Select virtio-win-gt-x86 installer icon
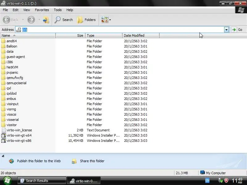The height and width of the screenshot is (185, 247). point(3,141)
